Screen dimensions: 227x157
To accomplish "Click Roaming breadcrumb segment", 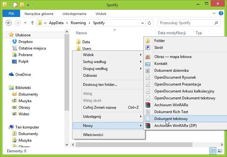I will pyautogui.click(x=78, y=23).
